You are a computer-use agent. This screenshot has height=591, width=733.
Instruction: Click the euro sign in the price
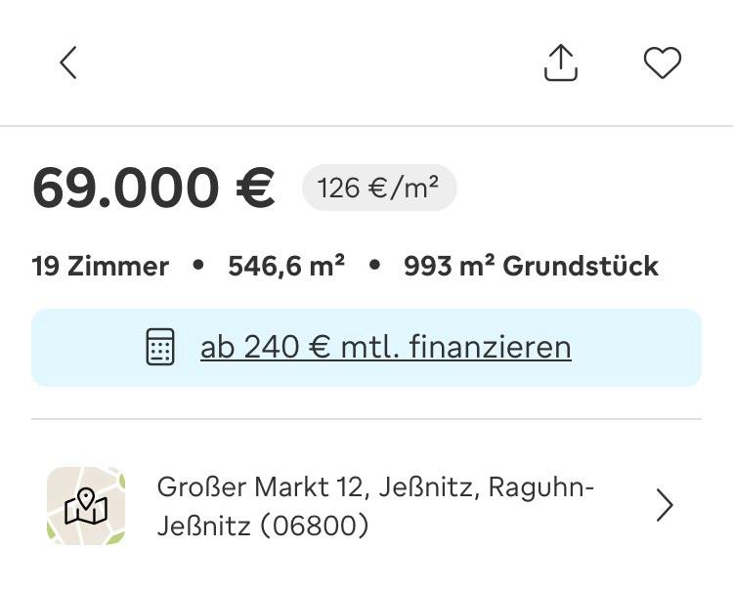(x=255, y=189)
